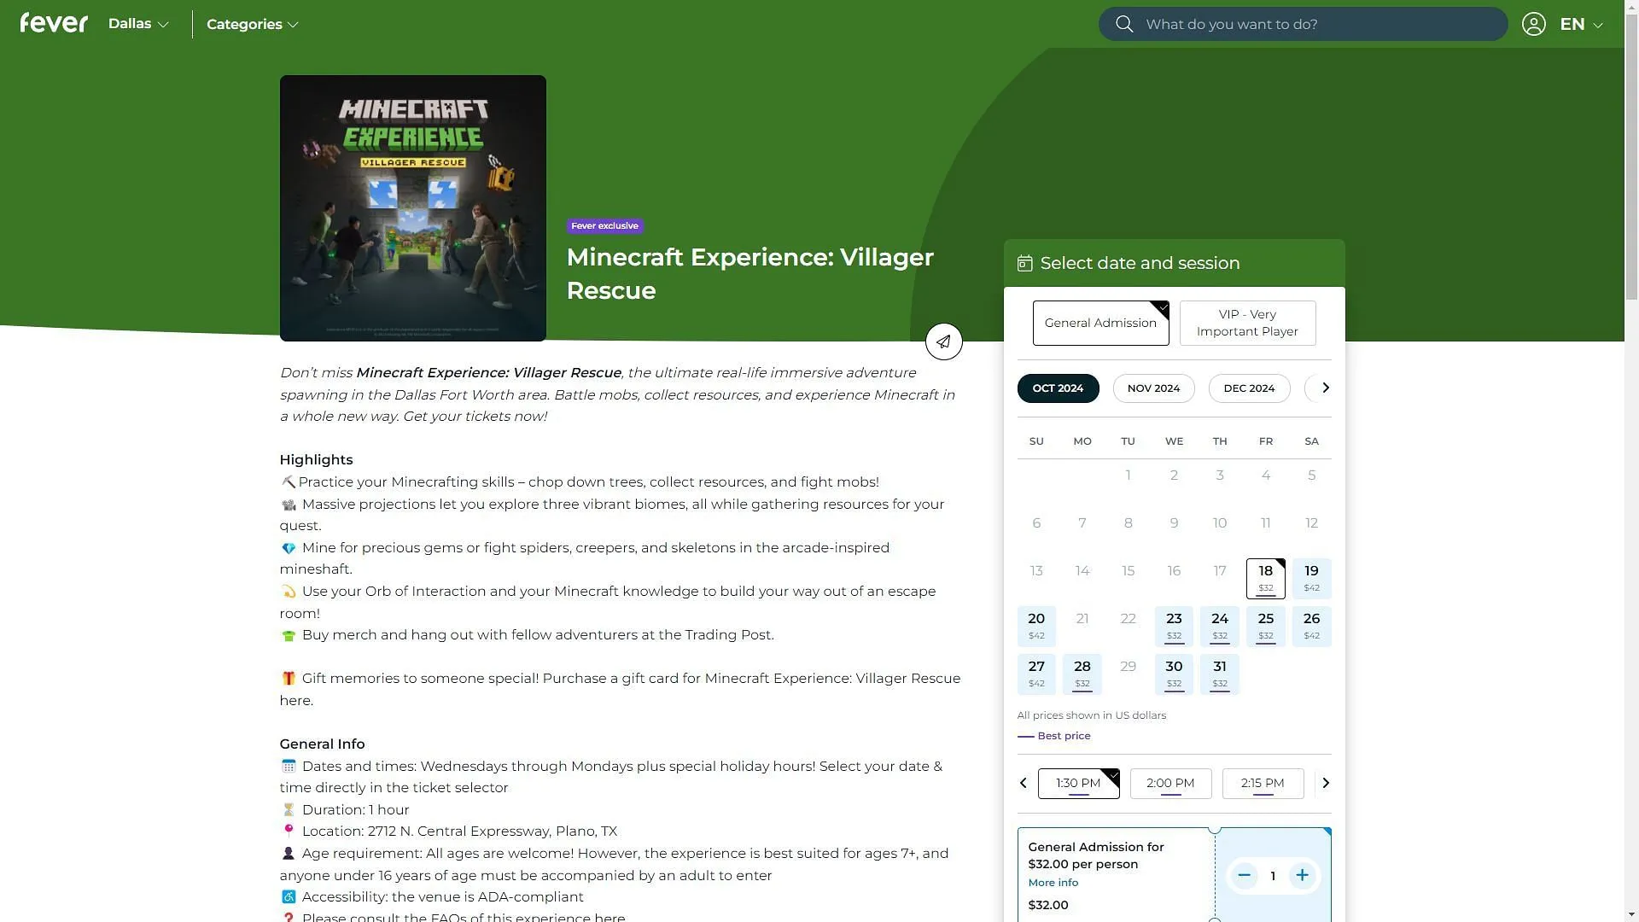Click the search magnifier icon in navbar
1639x922 pixels.
pyautogui.click(x=1123, y=24)
